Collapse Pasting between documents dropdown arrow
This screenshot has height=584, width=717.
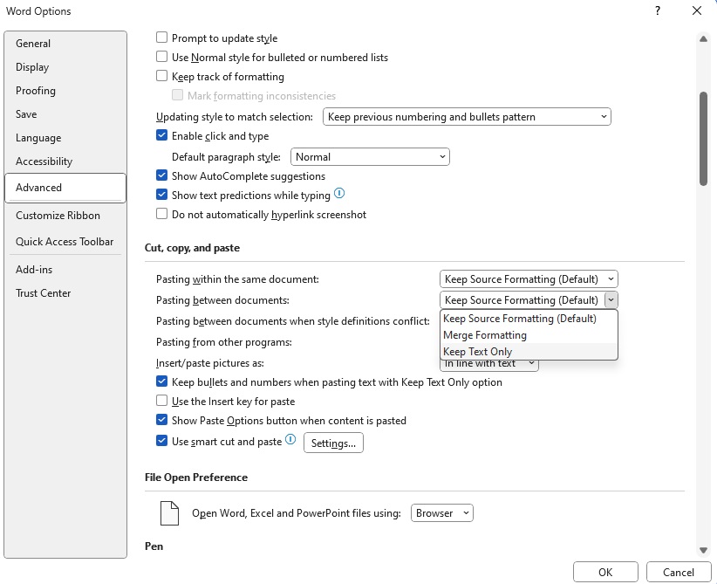pos(611,300)
